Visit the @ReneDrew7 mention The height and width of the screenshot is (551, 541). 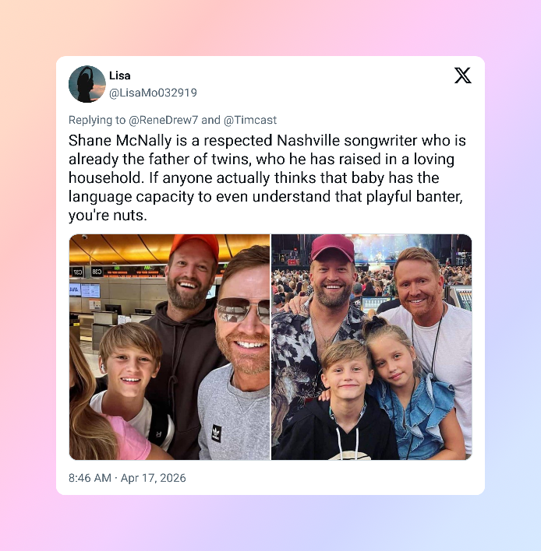[x=164, y=120]
